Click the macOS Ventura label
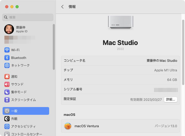185x136 pixels. point(87,126)
